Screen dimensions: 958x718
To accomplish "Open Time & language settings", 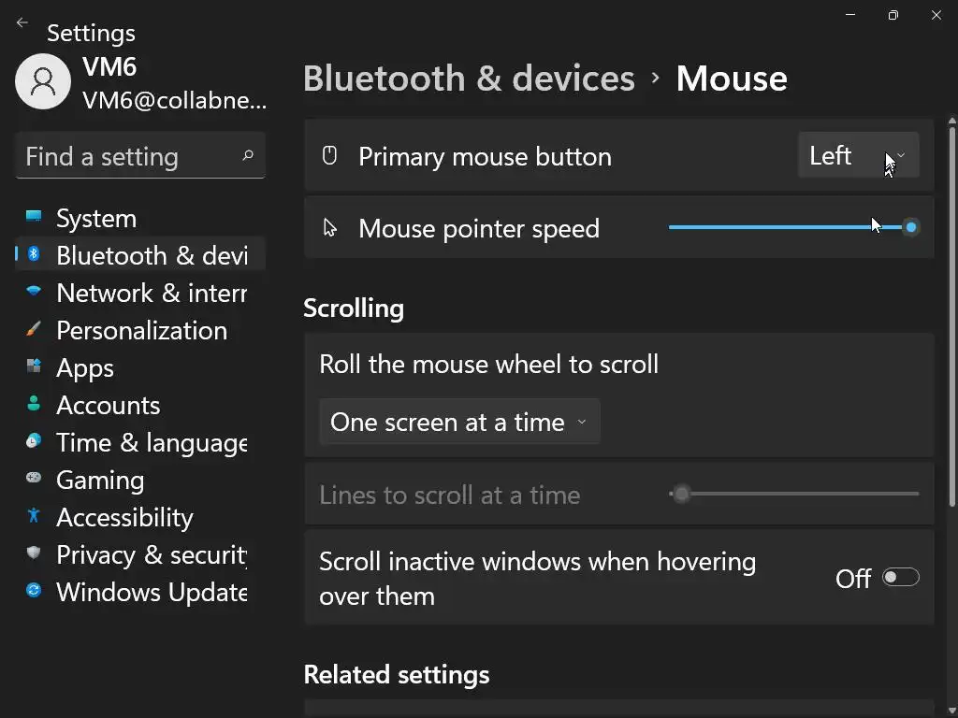I will click(x=150, y=442).
